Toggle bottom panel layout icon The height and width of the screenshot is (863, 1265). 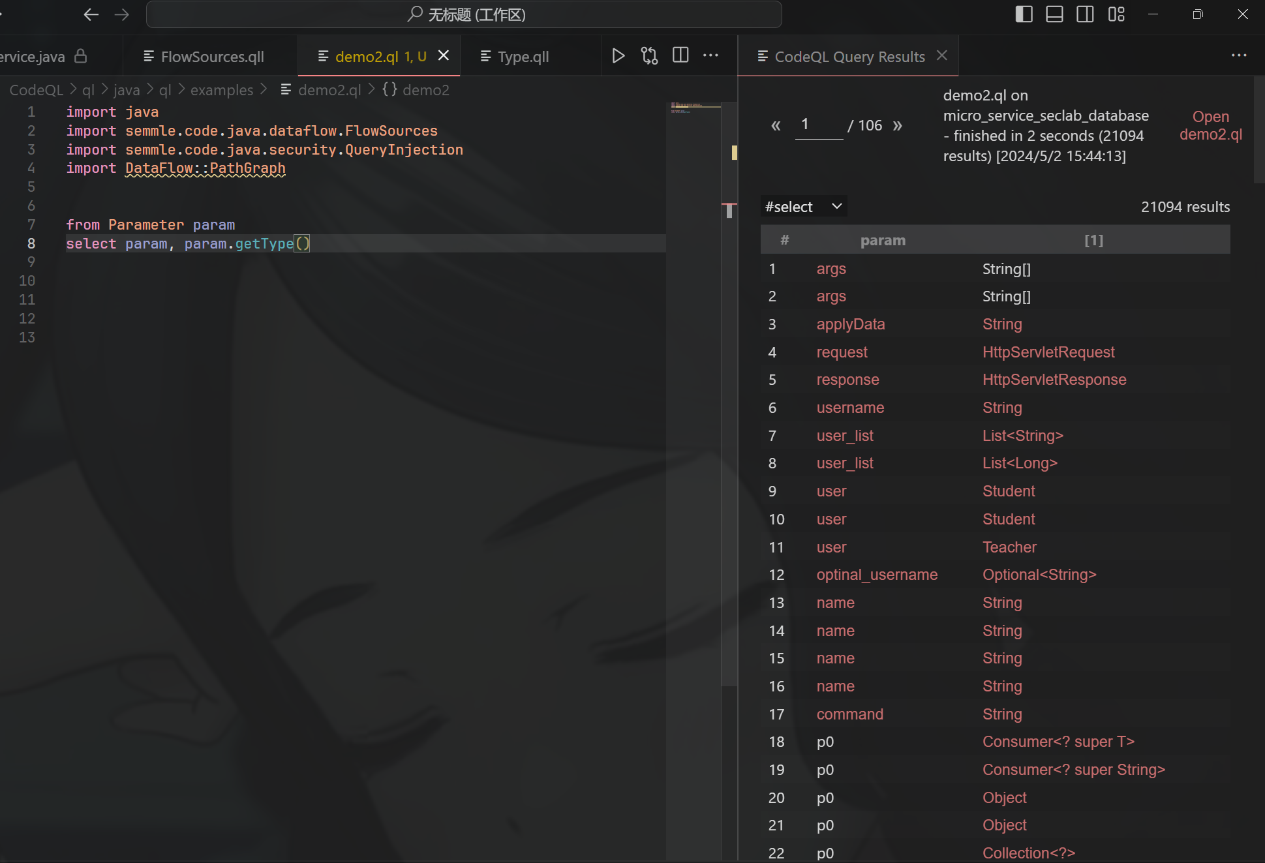[x=1054, y=14]
